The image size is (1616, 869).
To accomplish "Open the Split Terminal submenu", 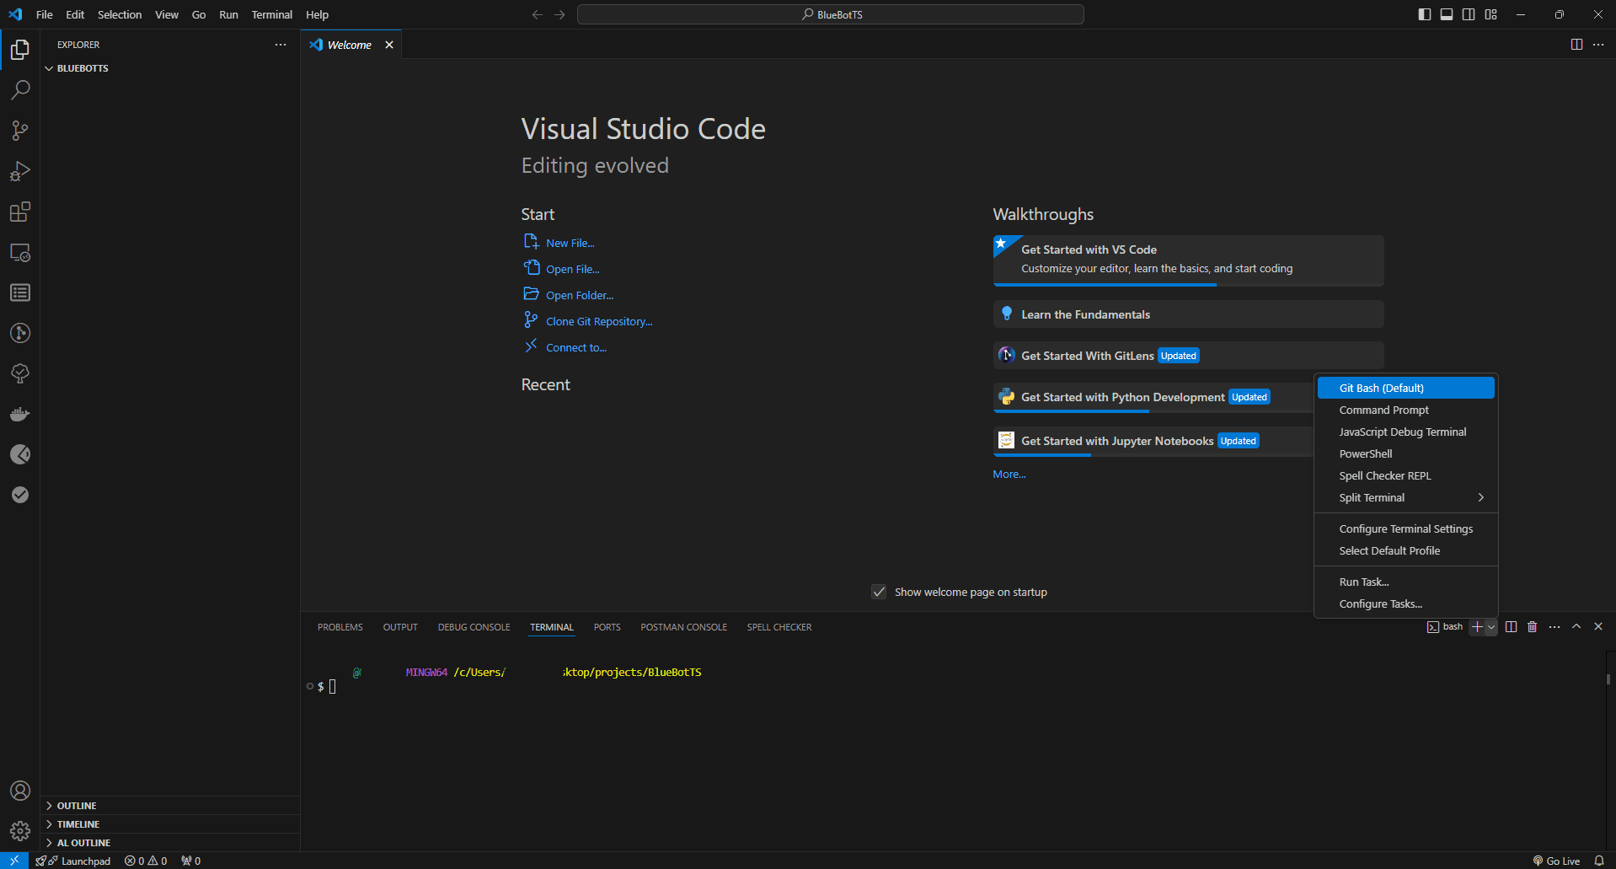I will click(x=1406, y=497).
